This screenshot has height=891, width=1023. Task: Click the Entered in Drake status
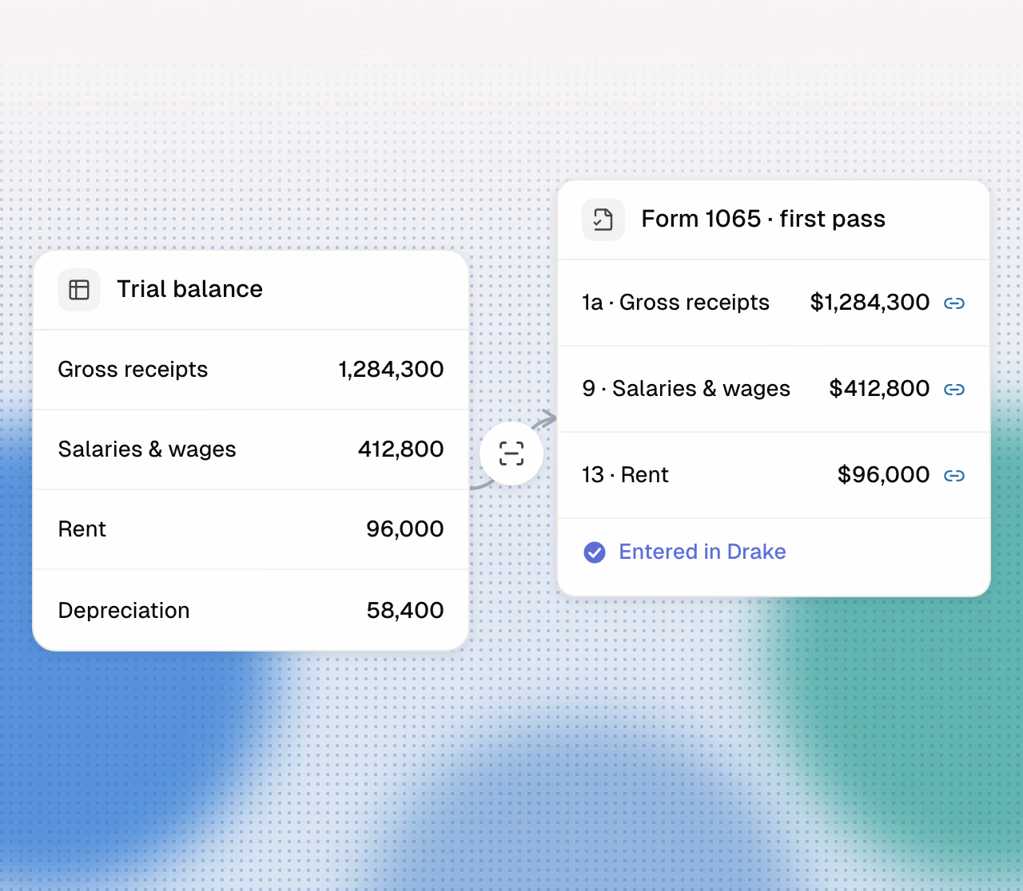685,552
